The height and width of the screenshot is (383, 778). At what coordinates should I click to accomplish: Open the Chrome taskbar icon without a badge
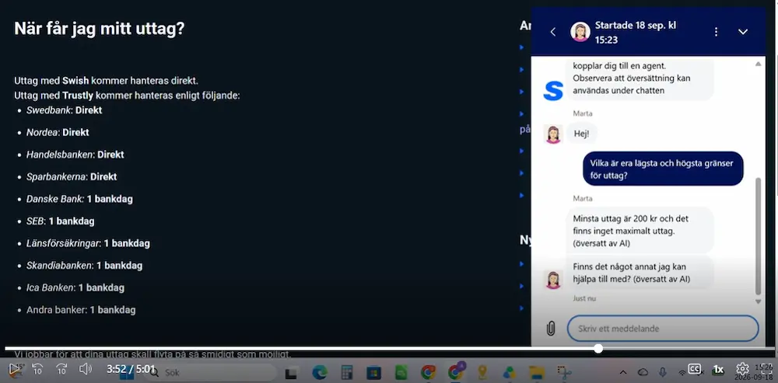click(x=428, y=373)
